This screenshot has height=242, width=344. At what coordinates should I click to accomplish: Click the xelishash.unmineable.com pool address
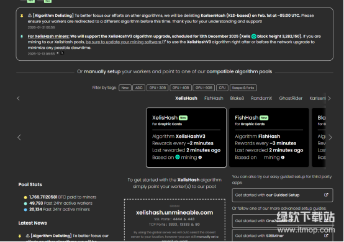[x=174, y=213]
